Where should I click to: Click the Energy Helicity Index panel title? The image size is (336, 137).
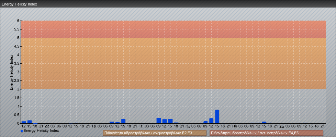click(19, 4)
